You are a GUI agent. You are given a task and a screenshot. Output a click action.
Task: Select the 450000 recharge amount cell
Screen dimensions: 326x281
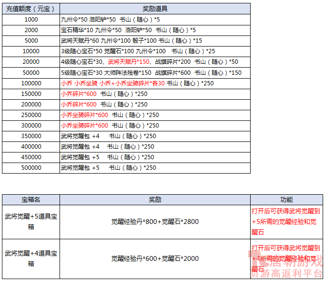click(31, 157)
